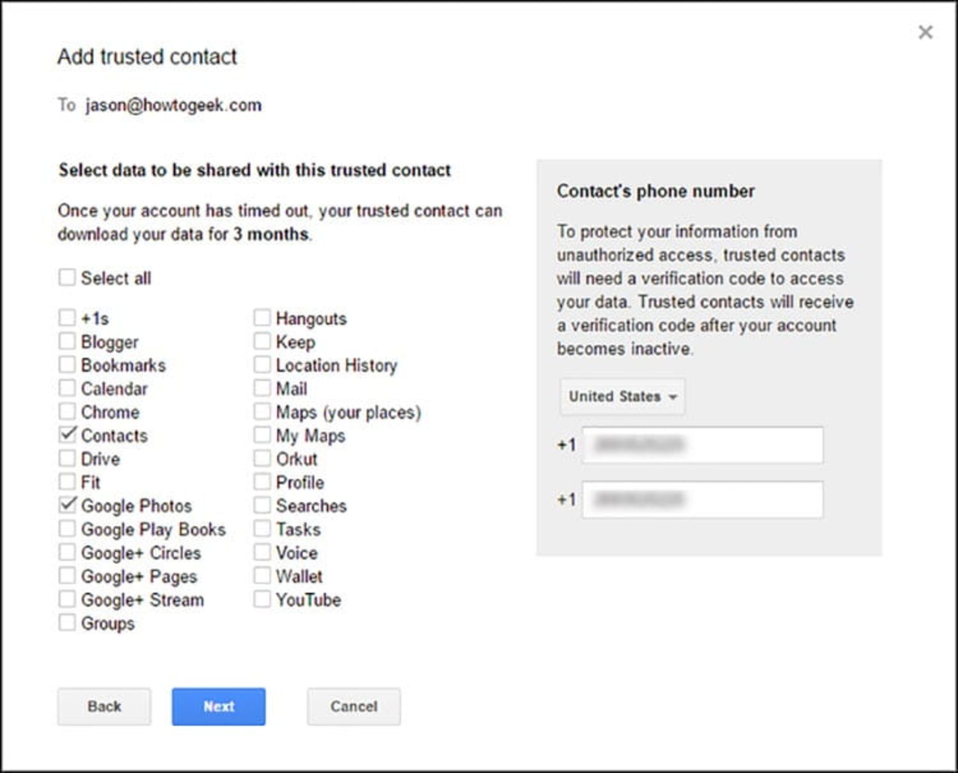Tick the Hangouts checkbox
The height and width of the screenshot is (773, 958).
coord(262,318)
